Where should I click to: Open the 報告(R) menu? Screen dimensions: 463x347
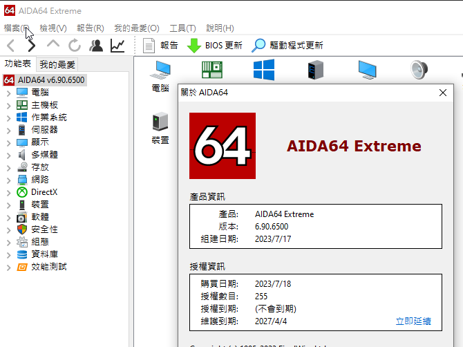91,28
